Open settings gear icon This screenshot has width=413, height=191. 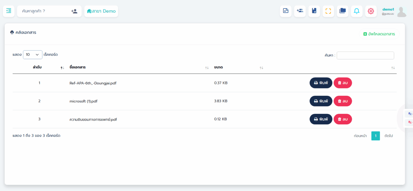[x=371, y=11]
